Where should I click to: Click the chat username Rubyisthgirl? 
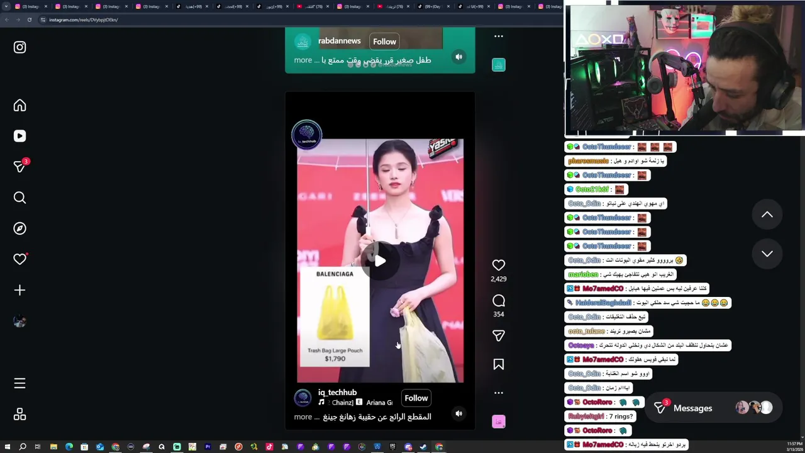click(x=586, y=417)
